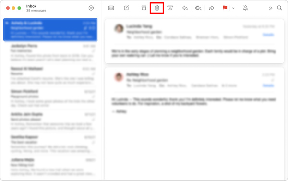
Task: Reply to the selected email
Action: (185, 8)
